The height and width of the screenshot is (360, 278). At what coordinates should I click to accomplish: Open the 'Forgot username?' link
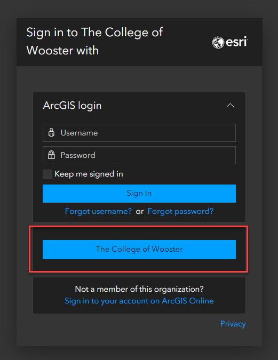pos(98,211)
